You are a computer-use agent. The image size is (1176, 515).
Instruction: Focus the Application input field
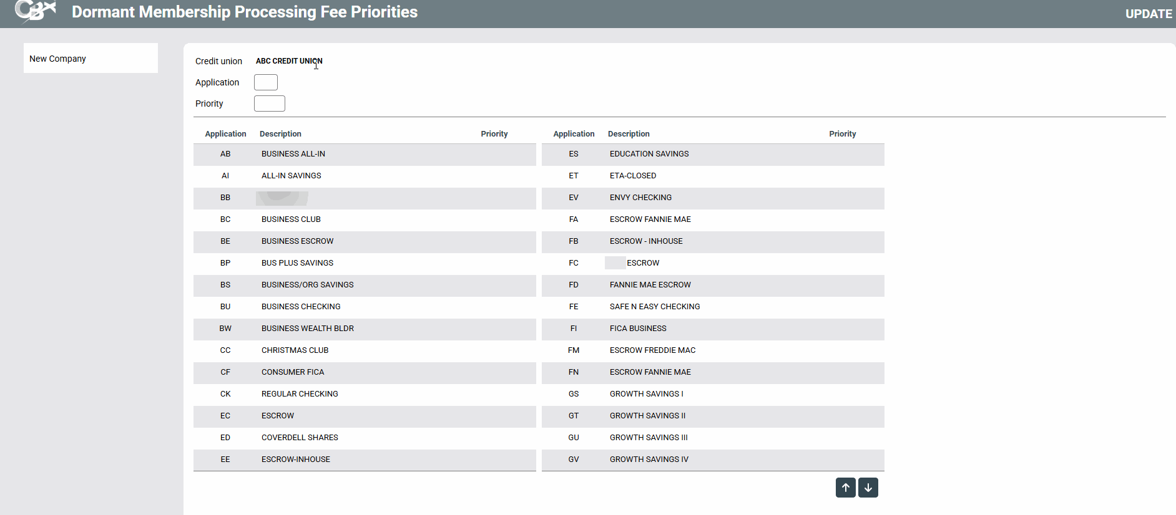pyautogui.click(x=265, y=82)
